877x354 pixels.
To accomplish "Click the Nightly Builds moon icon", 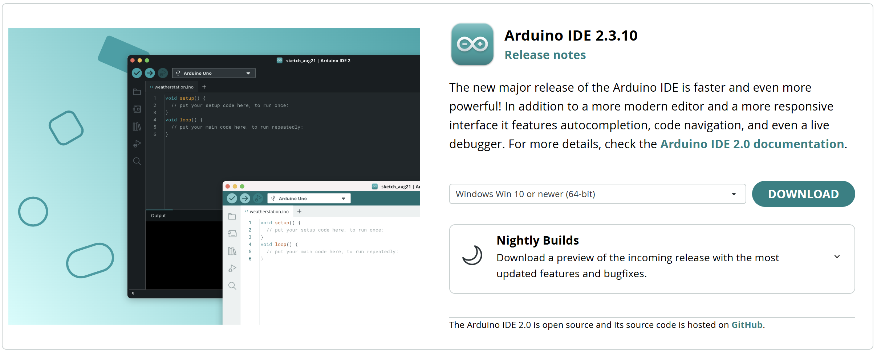I will (472, 255).
